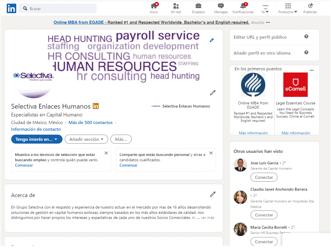The height and width of the screenshot is (248, 331).
Task: Click the magnifier icon in search bar
Action: tap(25, 8)
